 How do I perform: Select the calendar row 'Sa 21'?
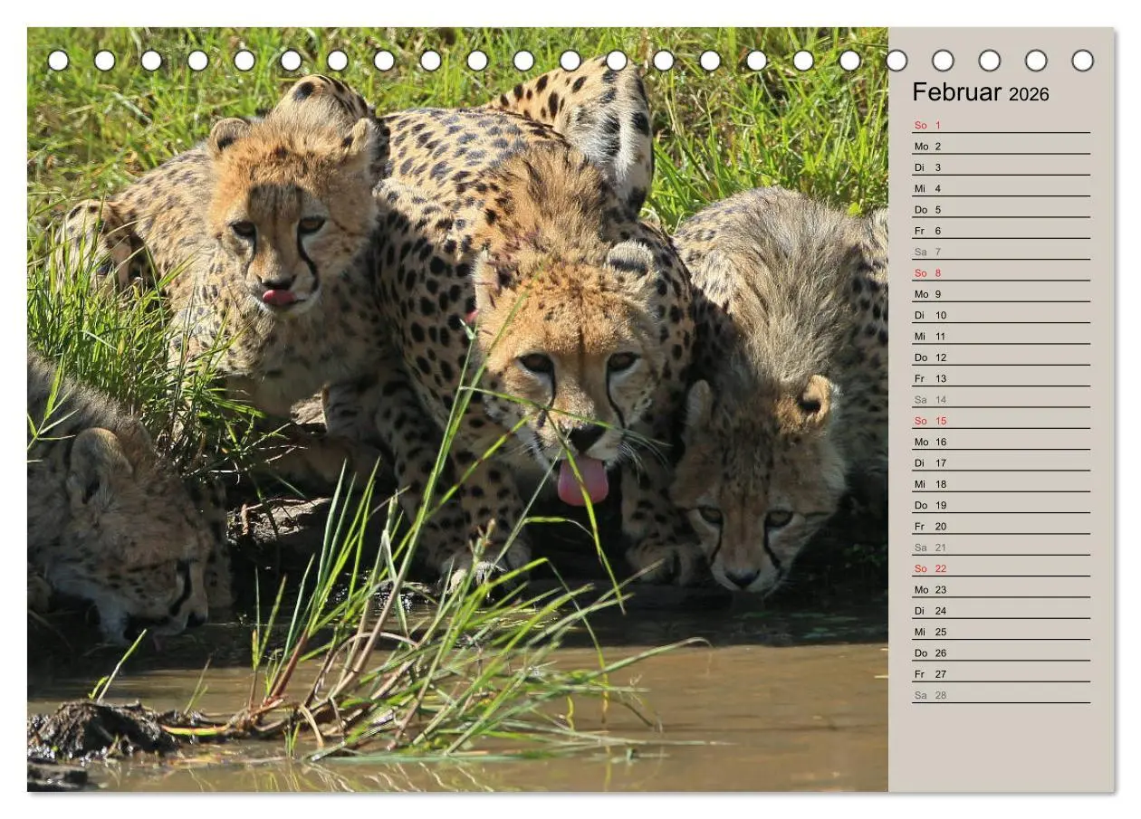tap(1001, 548)
